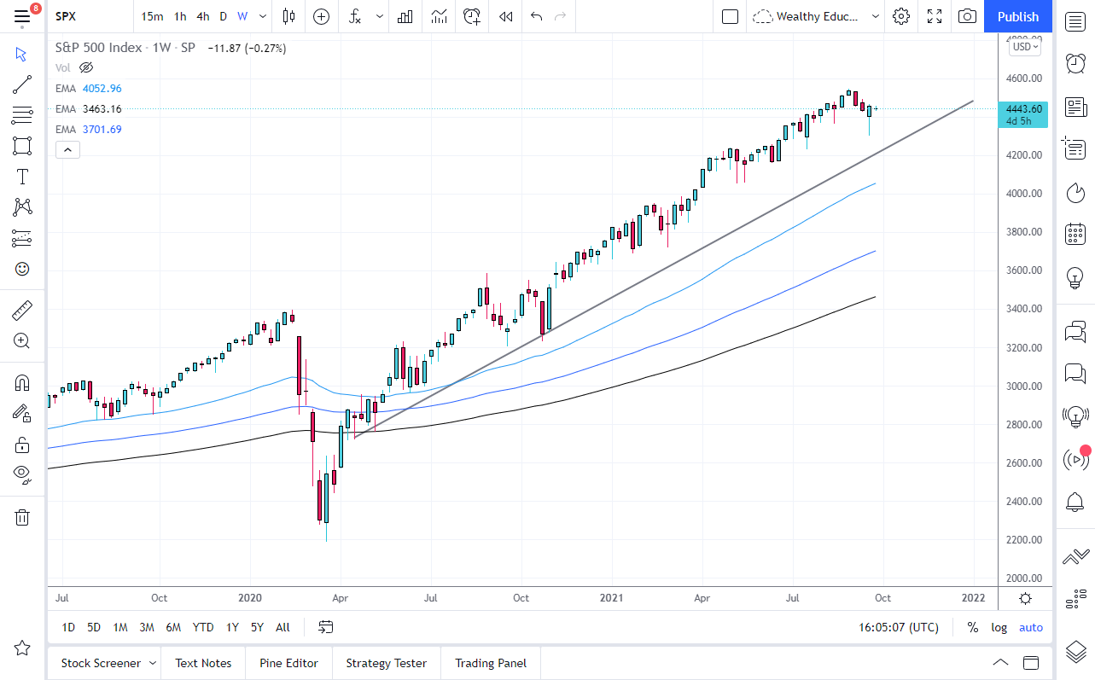This screenshot has width=1095, height=680.
Task: Click the blue Publish button
Action: 1017,16
